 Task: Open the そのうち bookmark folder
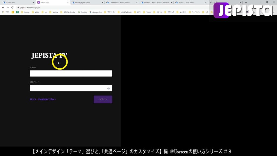coord(158,12)
